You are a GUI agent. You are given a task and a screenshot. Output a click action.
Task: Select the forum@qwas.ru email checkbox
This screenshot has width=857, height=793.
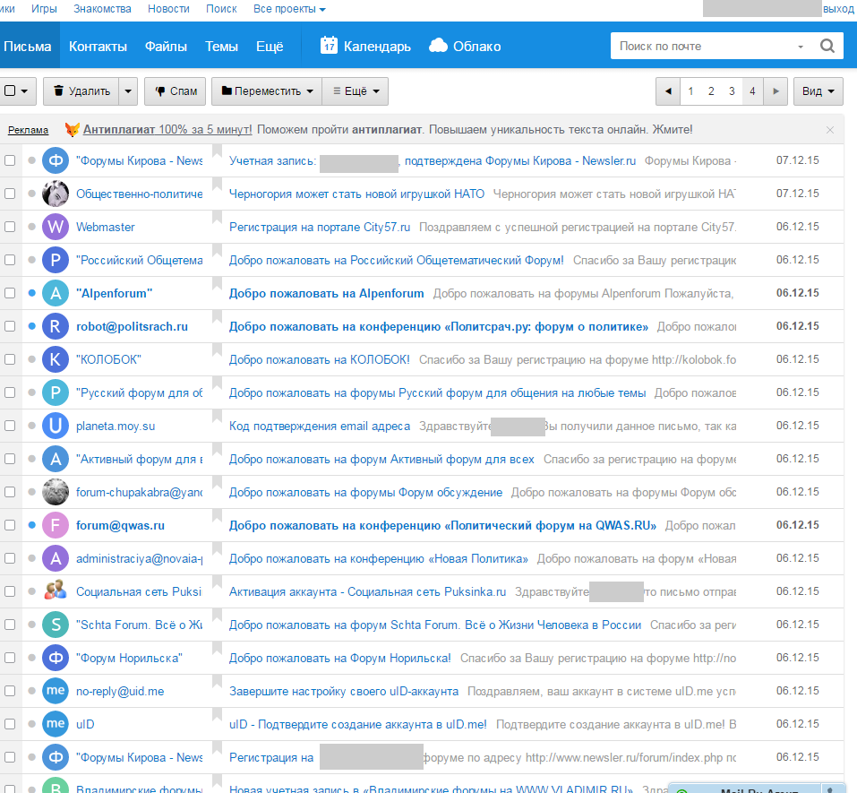click(x=10, y=526)
